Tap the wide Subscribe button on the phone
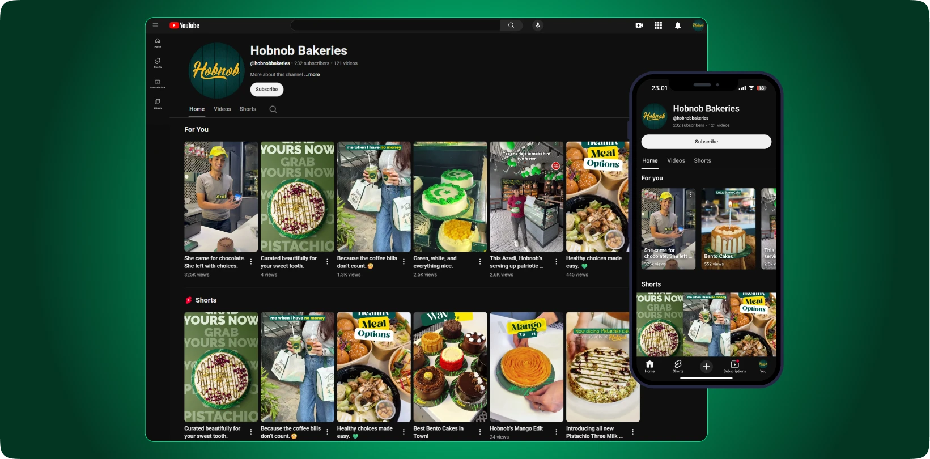Viewport: 930px width, 459px height. pyautogui.click(x=706, y=142)
